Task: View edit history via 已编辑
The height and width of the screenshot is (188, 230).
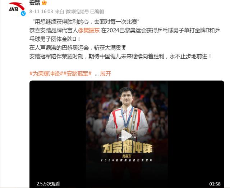Action: click(97, 12)
